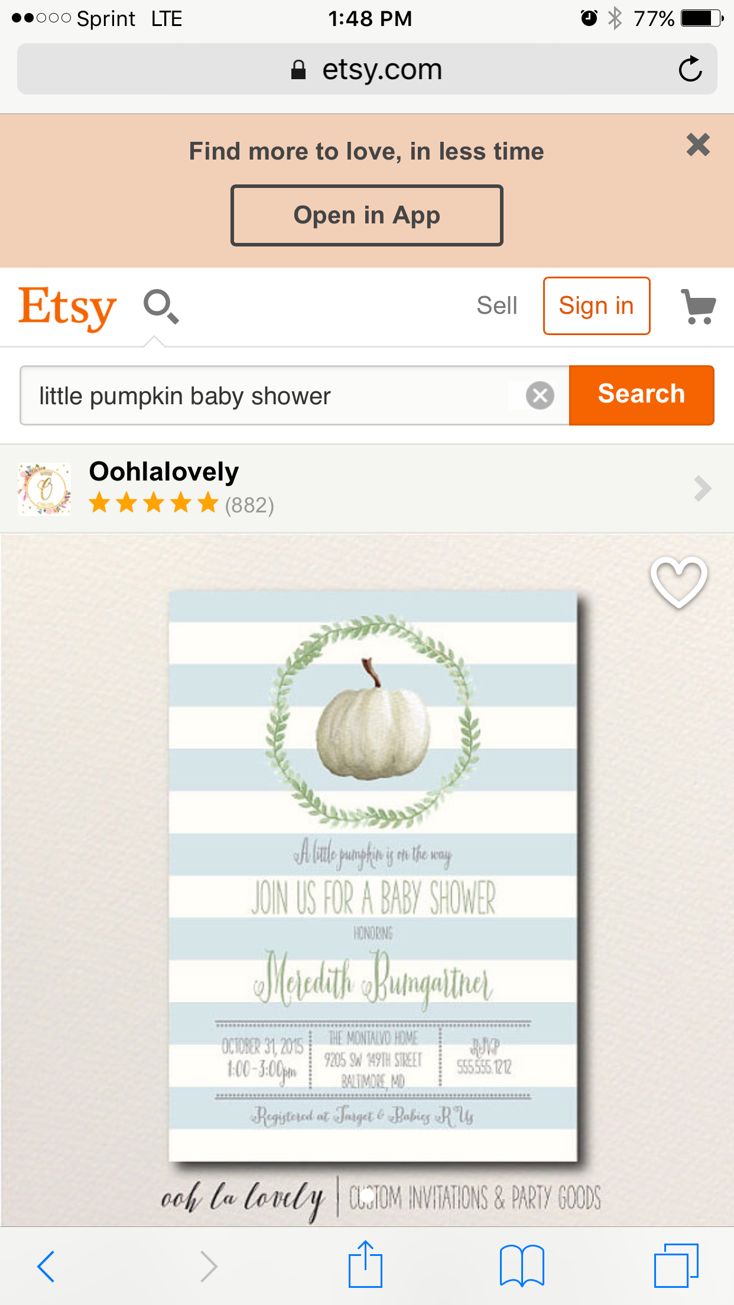Go forward with Safari forward arrow
The width and height of the screenshot is (734, 1305).
[208, 1266]
